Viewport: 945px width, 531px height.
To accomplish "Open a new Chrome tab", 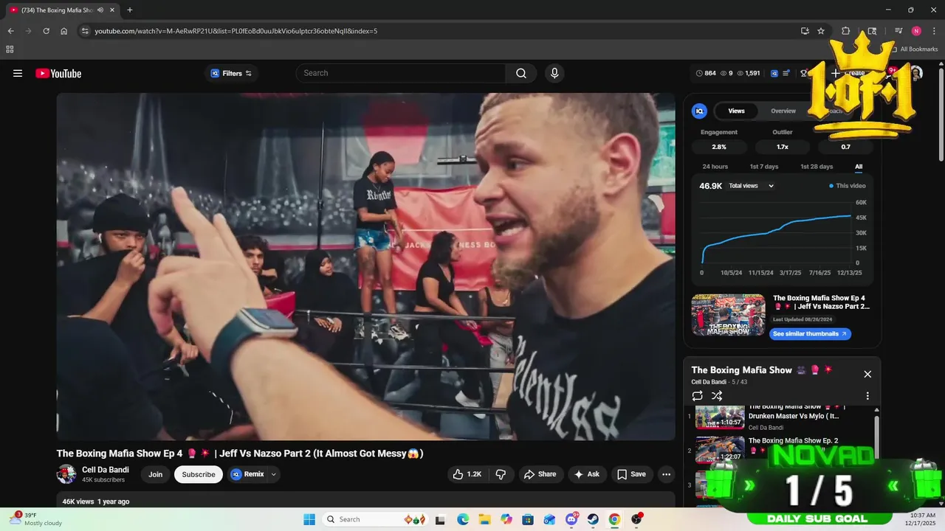I will click(x=130, y=10).
